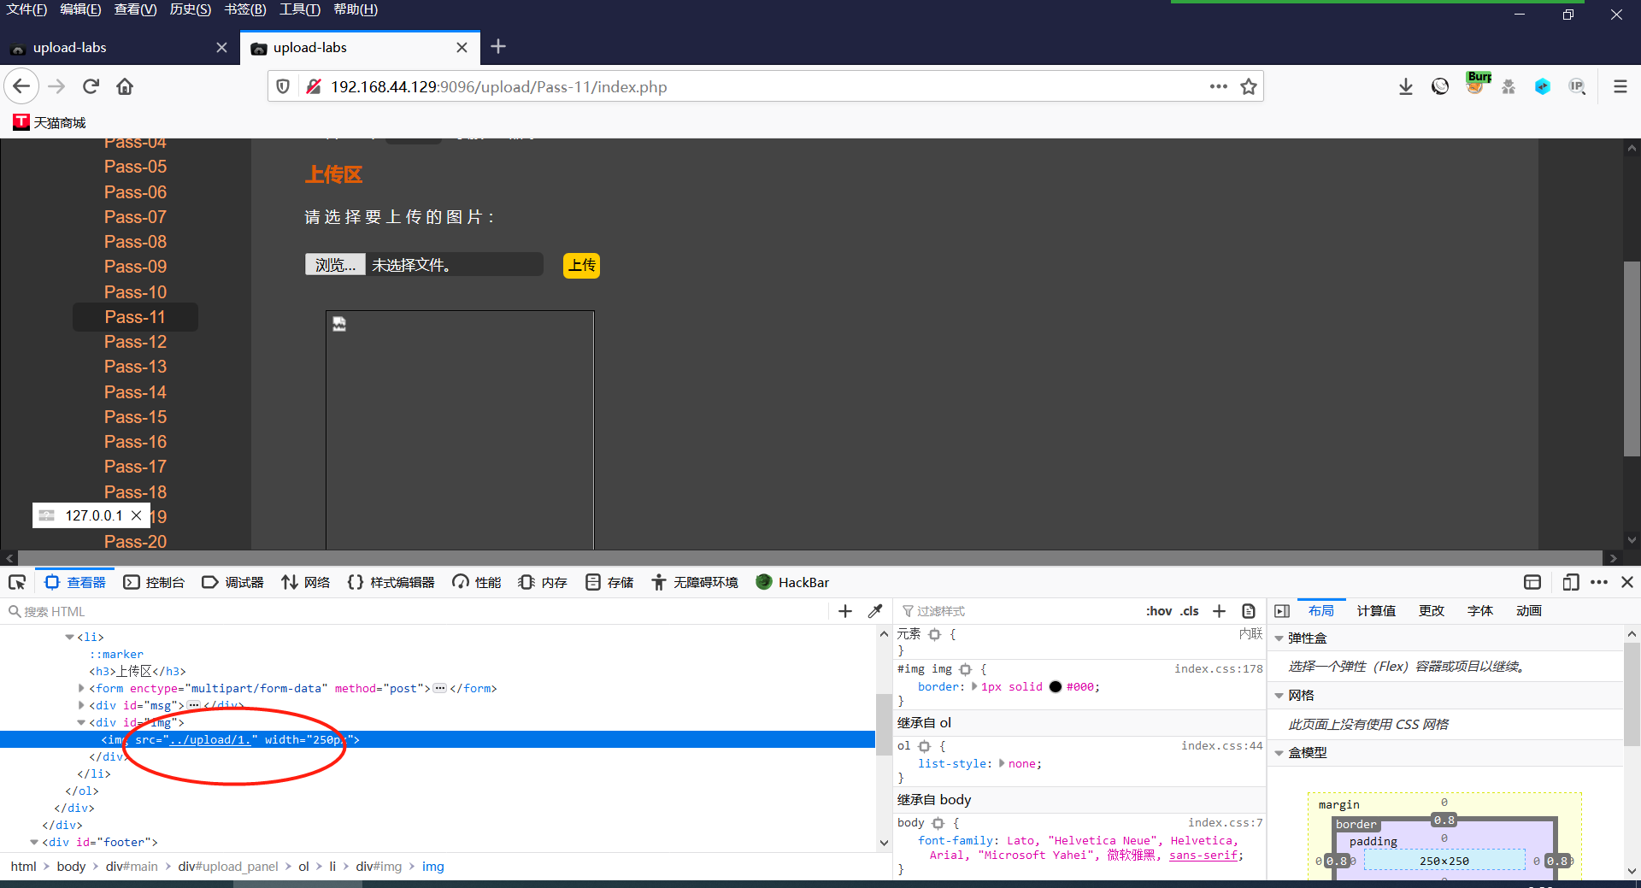
Task: Close the developer tools panel
Action: pos(1627,583)
